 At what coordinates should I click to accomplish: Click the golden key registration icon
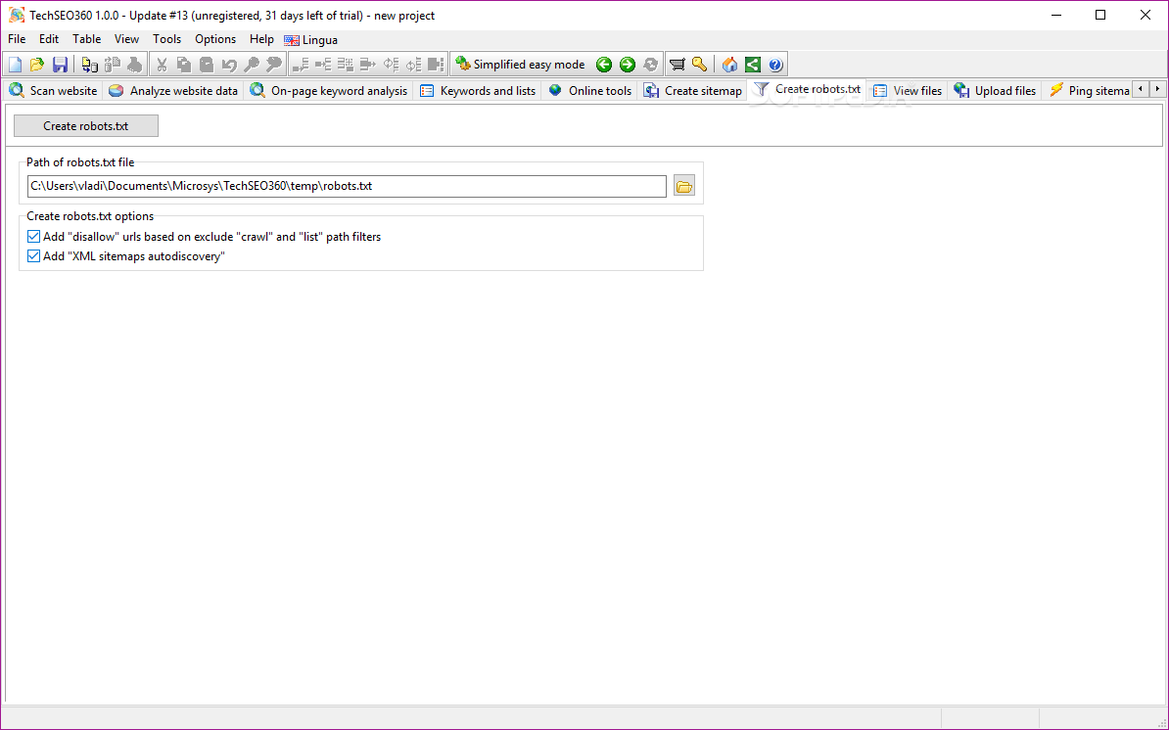699,65
